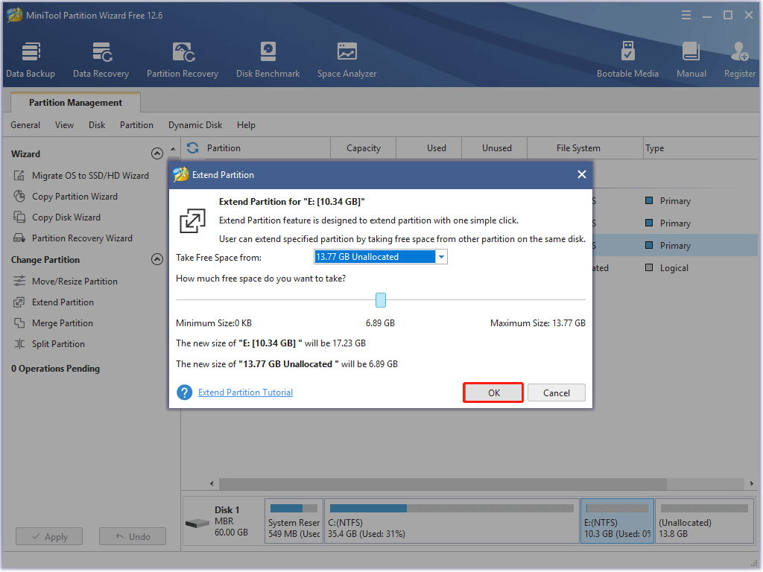Select the C:(NTFS) partition block
This screenshot has height=572, width=763.
coord(452,521)
